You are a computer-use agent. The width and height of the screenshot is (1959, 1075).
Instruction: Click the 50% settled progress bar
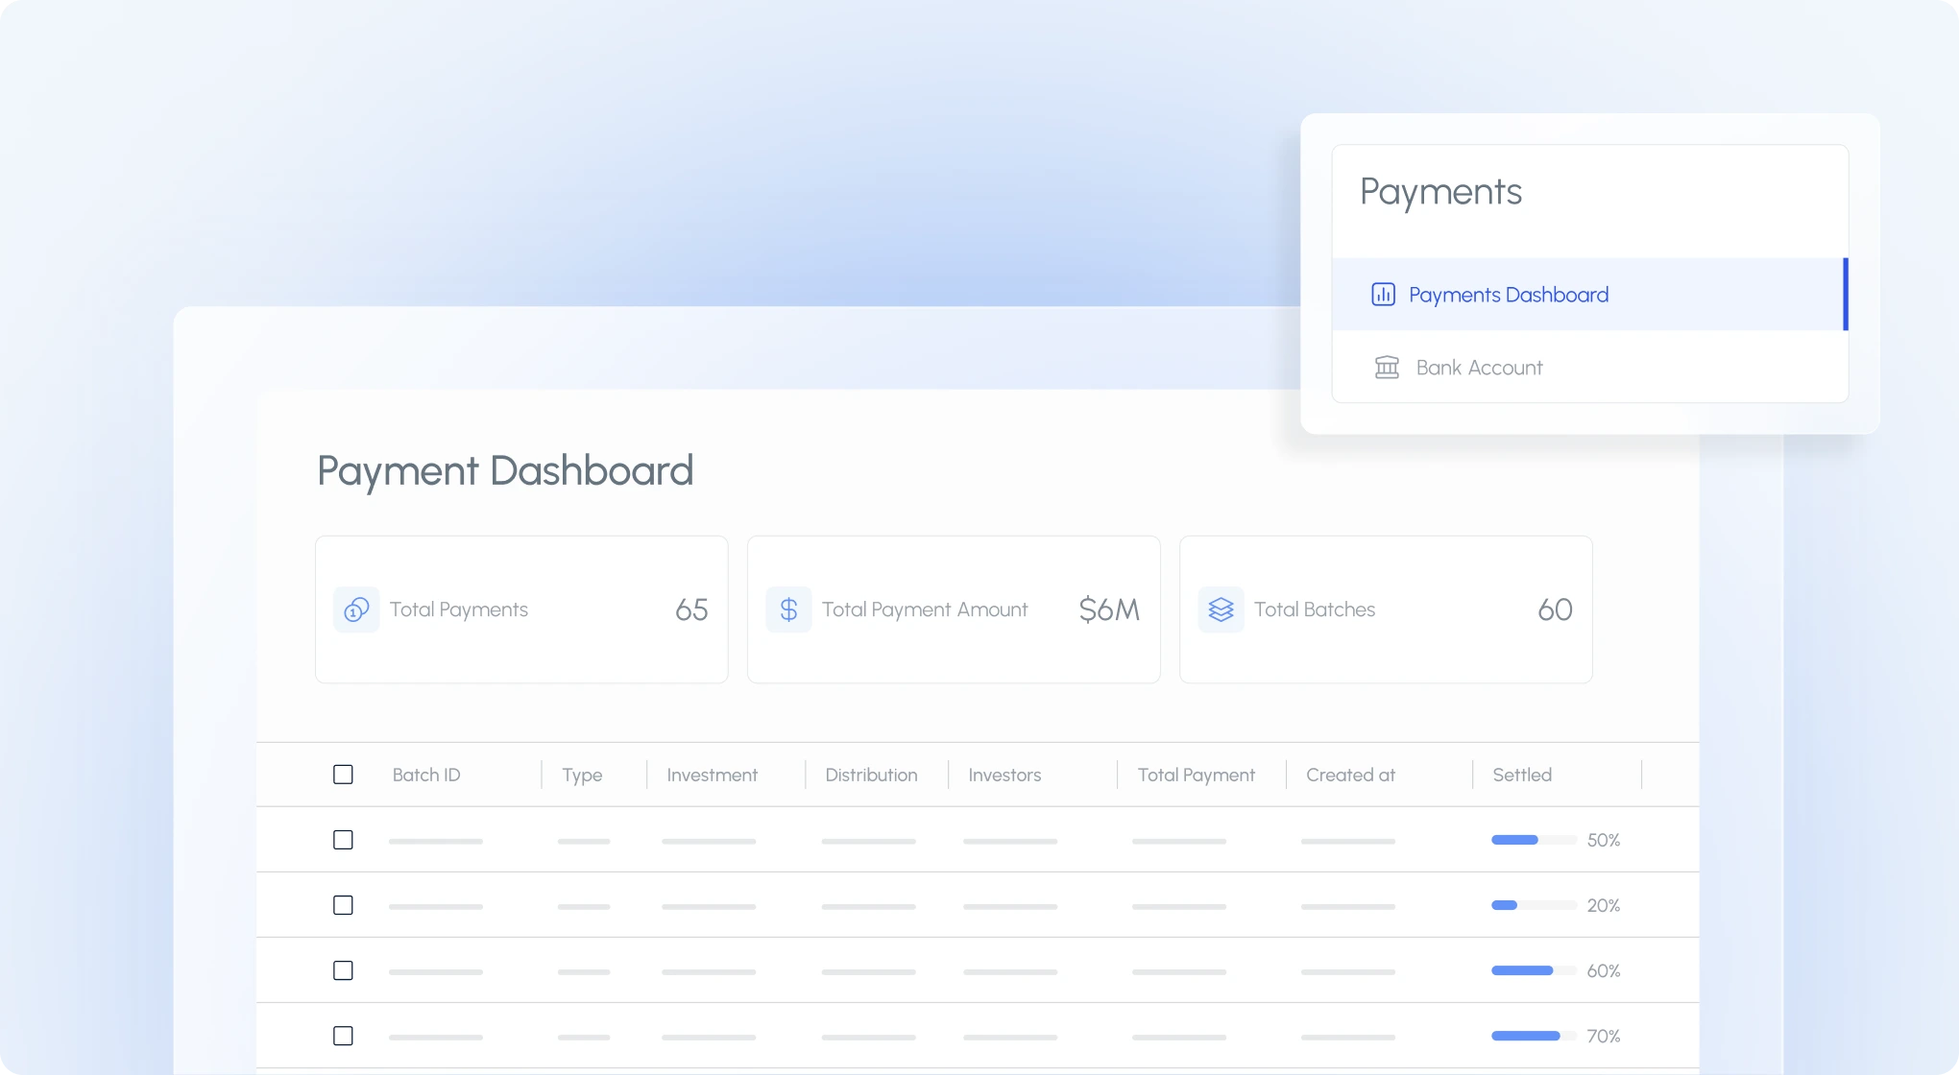(1533, 840)
